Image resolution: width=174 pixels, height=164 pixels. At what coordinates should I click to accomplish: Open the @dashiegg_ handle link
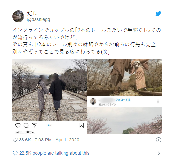(40, 20)
